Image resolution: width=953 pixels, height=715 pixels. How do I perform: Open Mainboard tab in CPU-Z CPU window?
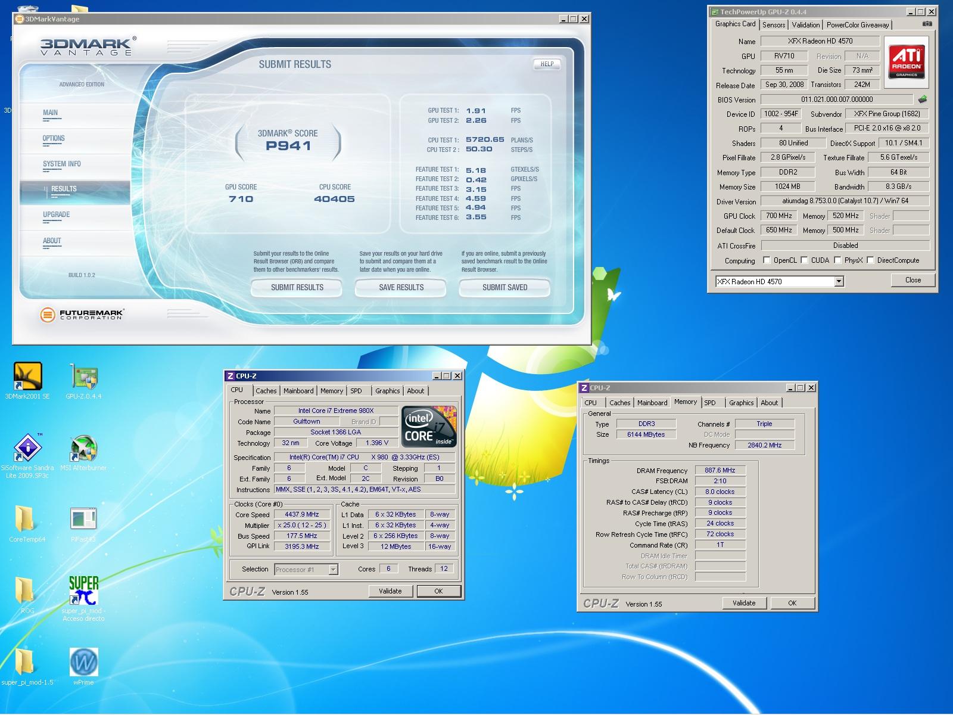298,391
